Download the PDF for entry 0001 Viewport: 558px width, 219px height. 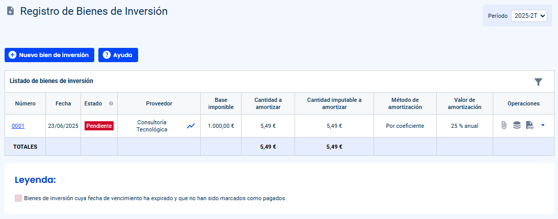529,125
